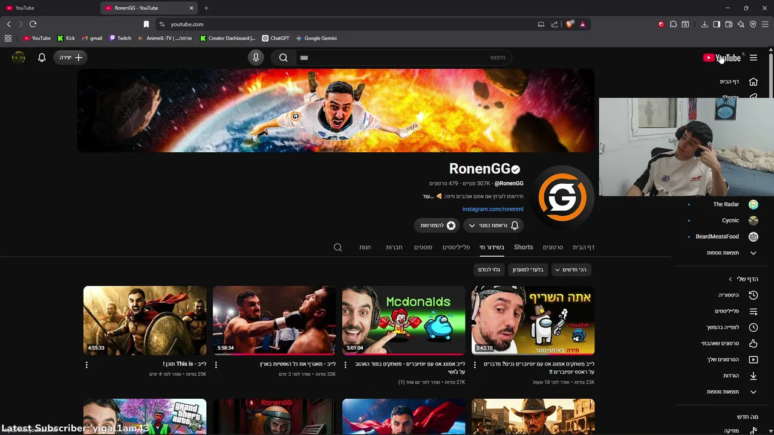Open the Creator Dashboard bookmark
The image size is (774, 435).
click(x=228, y=38)
